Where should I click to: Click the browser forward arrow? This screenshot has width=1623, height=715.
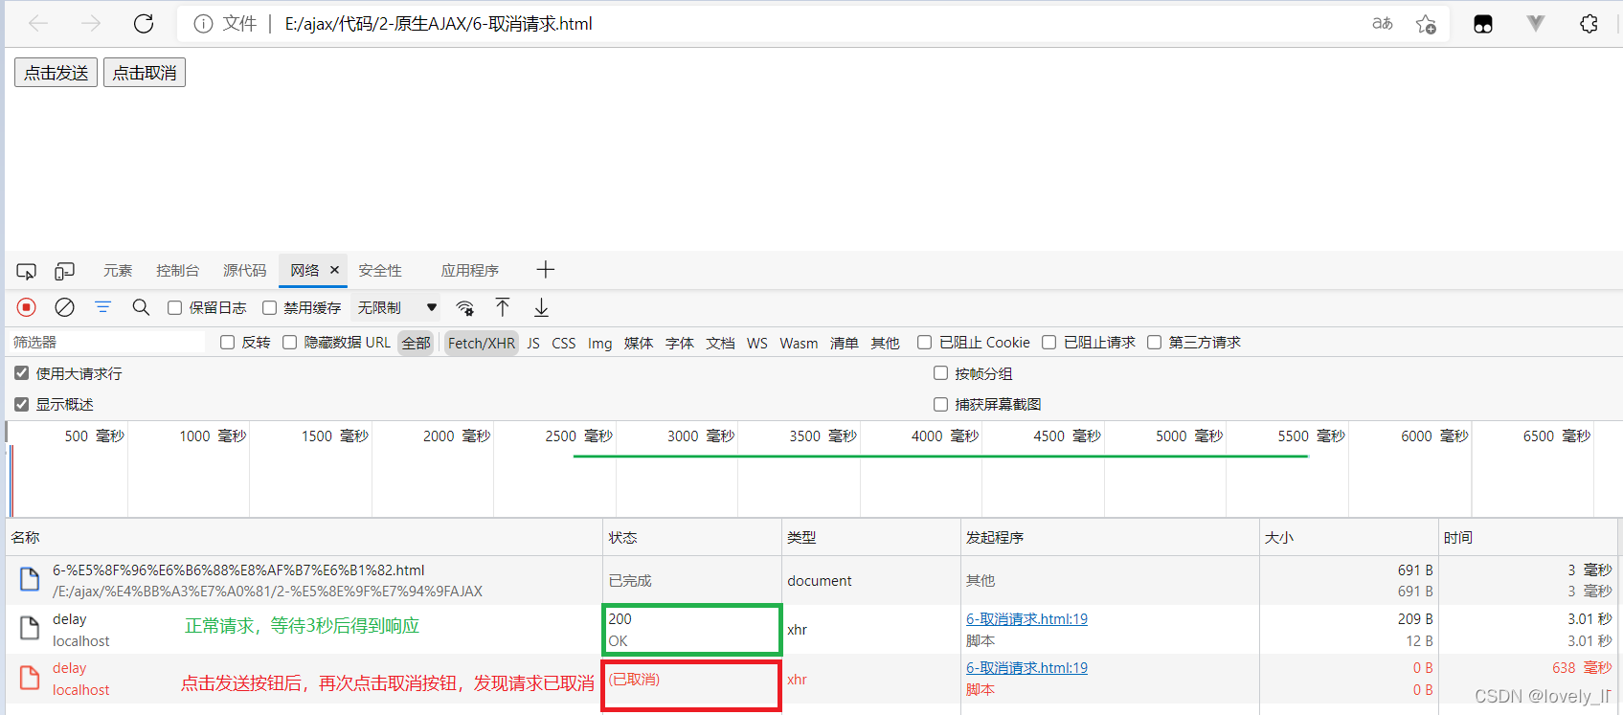[91, 23]
